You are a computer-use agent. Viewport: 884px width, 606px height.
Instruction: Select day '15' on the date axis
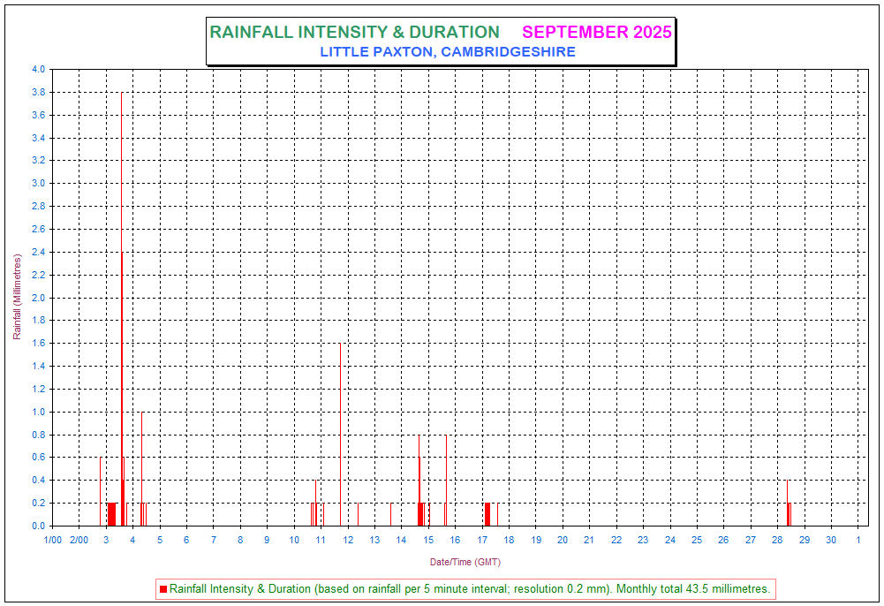428,540
